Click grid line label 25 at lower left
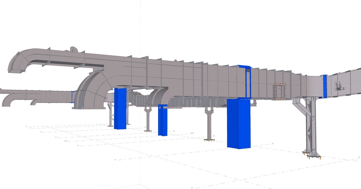This screenshot has width=361, height=189. coord(115,160)
